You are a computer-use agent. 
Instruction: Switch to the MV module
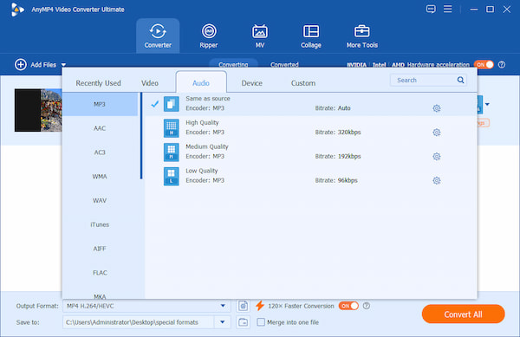click(260, 36)
